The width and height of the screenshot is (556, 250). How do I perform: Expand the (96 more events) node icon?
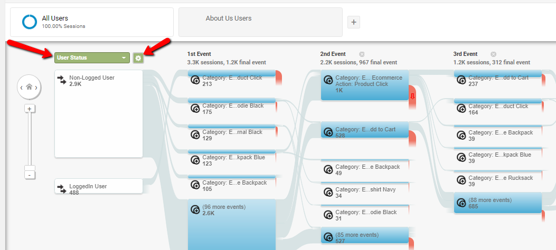[195, 209]
